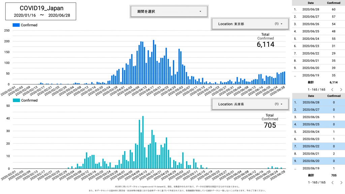The height and width of the screenshot is (194, 345).
Task: Sort bottom table by Confirmed header
Action: (334, 96)
